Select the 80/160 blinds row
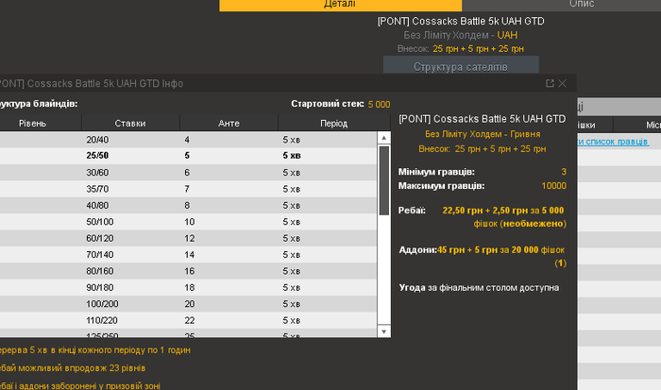 point(189,271)
